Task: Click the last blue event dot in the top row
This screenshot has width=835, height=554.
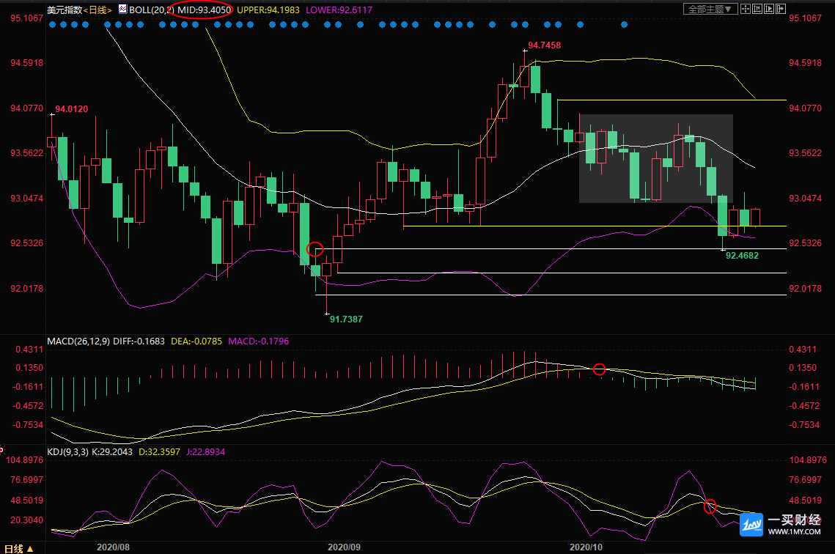Action: [624, 24]
